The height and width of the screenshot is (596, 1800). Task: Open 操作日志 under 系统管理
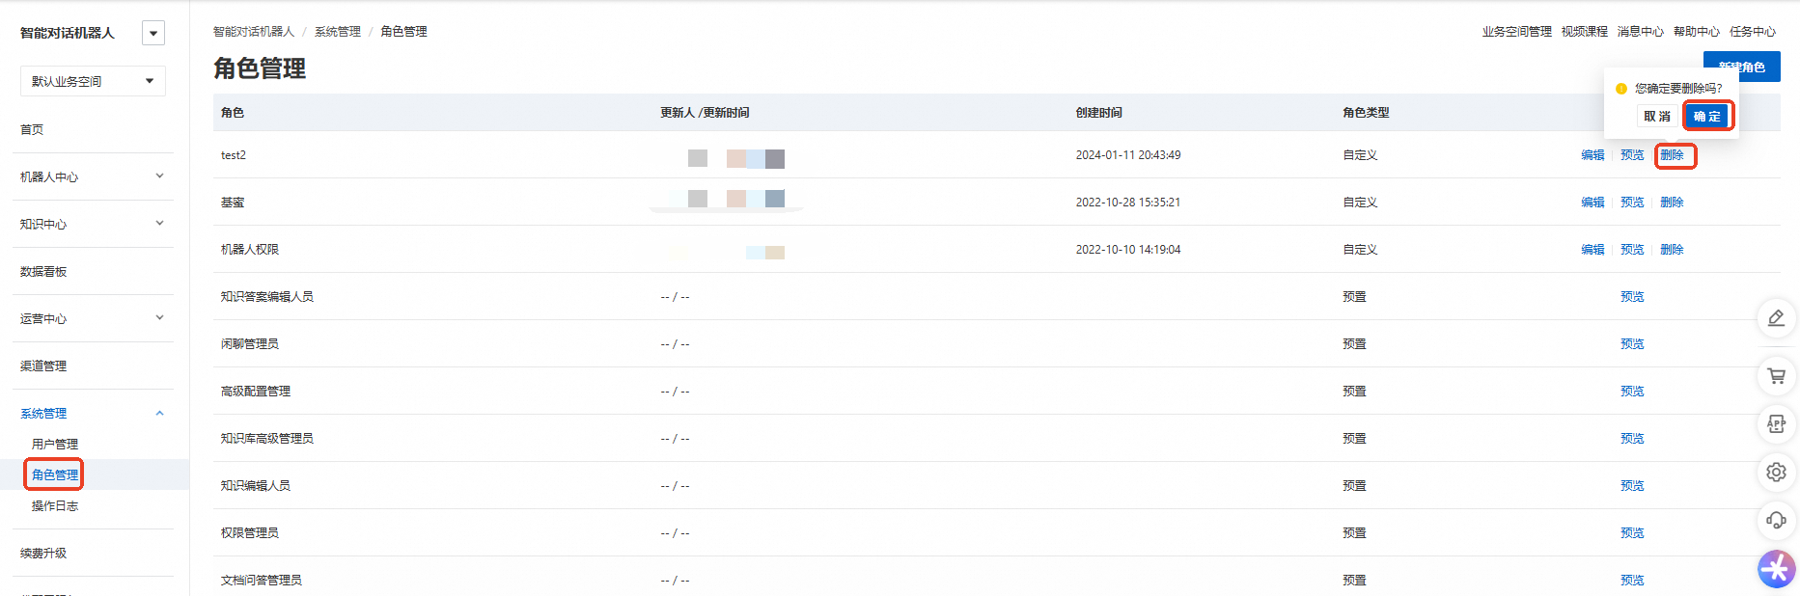click(55, 506)
